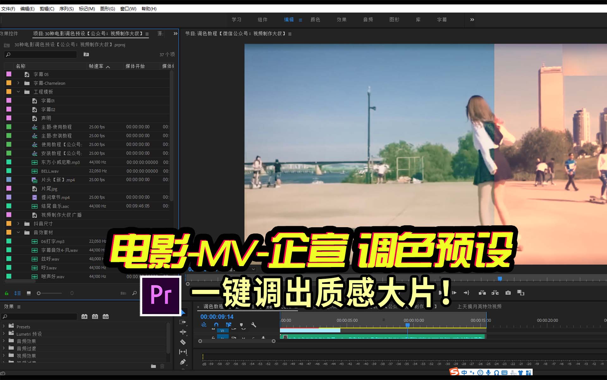Open the program monitor panel menu

click(290, 34)
